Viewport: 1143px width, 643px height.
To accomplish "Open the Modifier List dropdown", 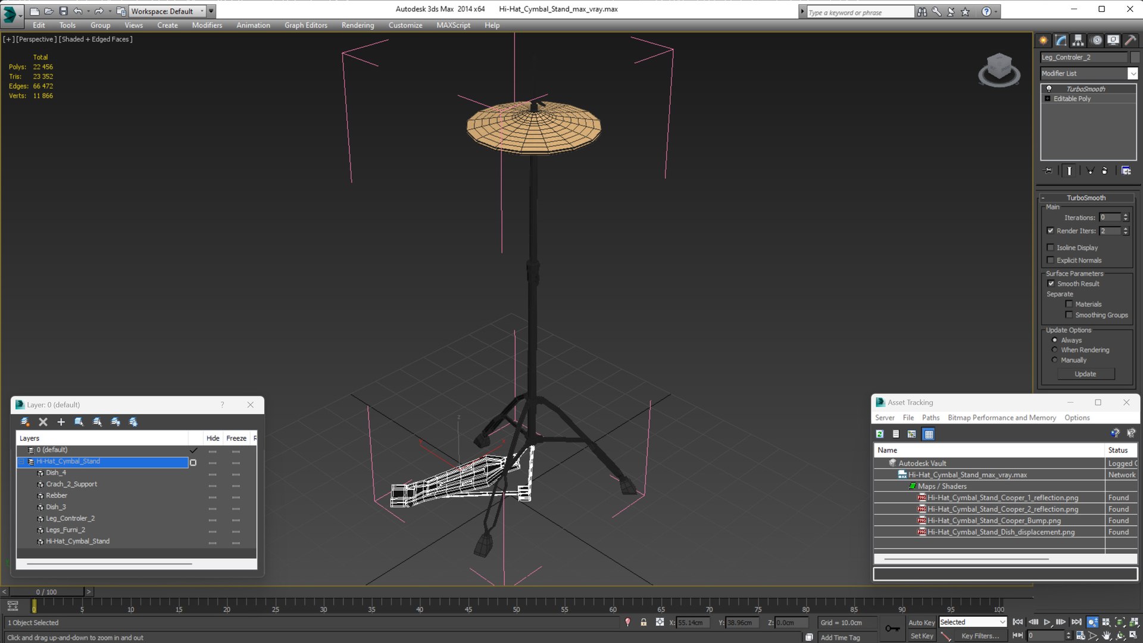I will [x=1132, y=73].
